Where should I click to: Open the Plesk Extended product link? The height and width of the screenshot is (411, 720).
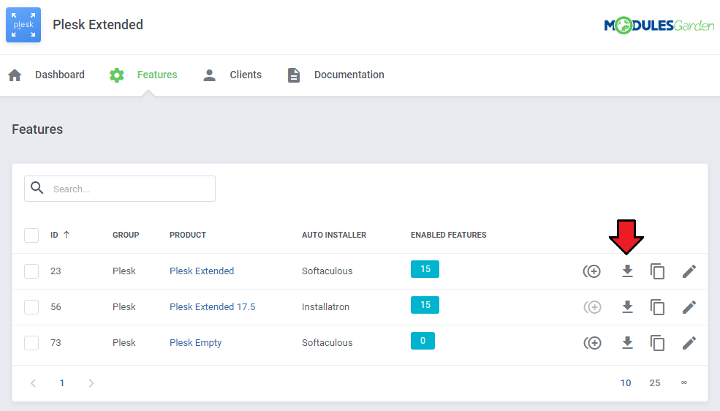(x=202, y=271)
